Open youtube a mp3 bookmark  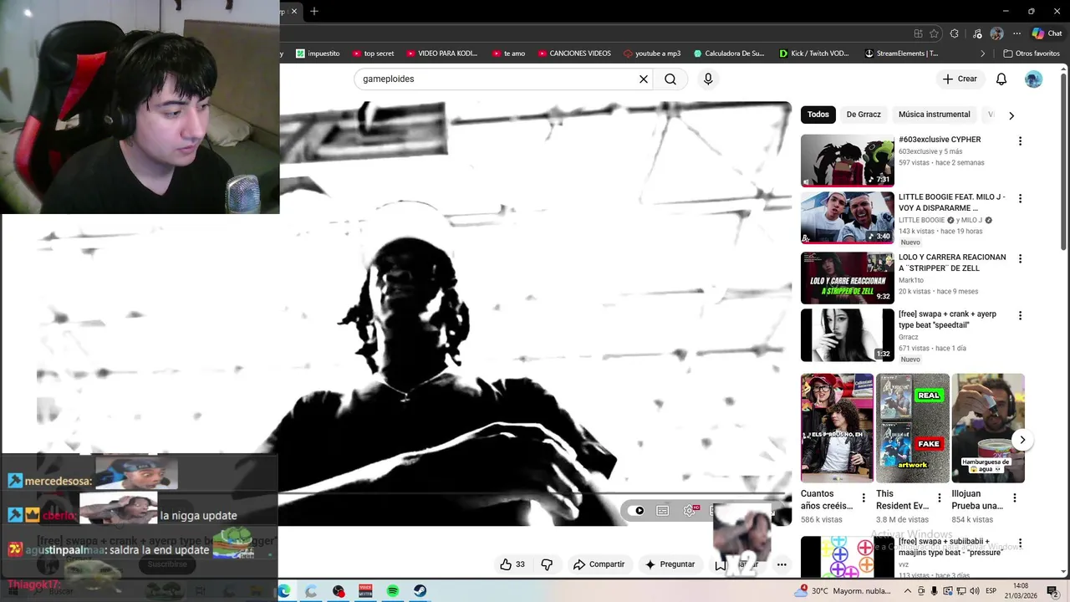(x=652, y=54)
